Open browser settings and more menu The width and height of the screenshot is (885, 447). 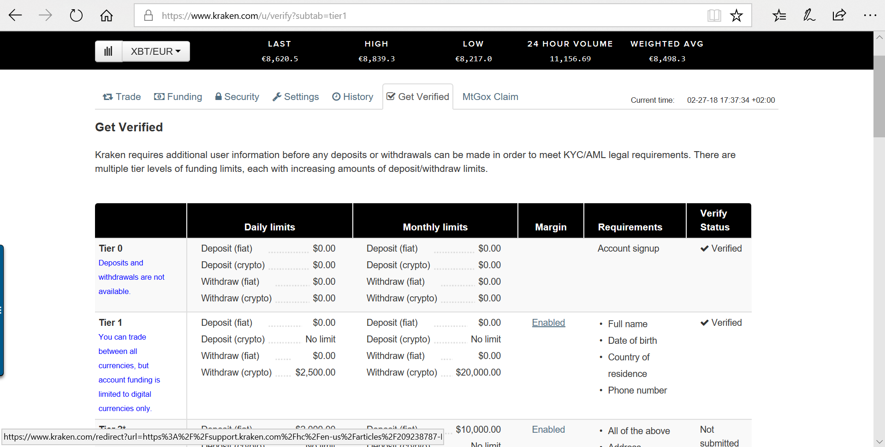[870, 15]
